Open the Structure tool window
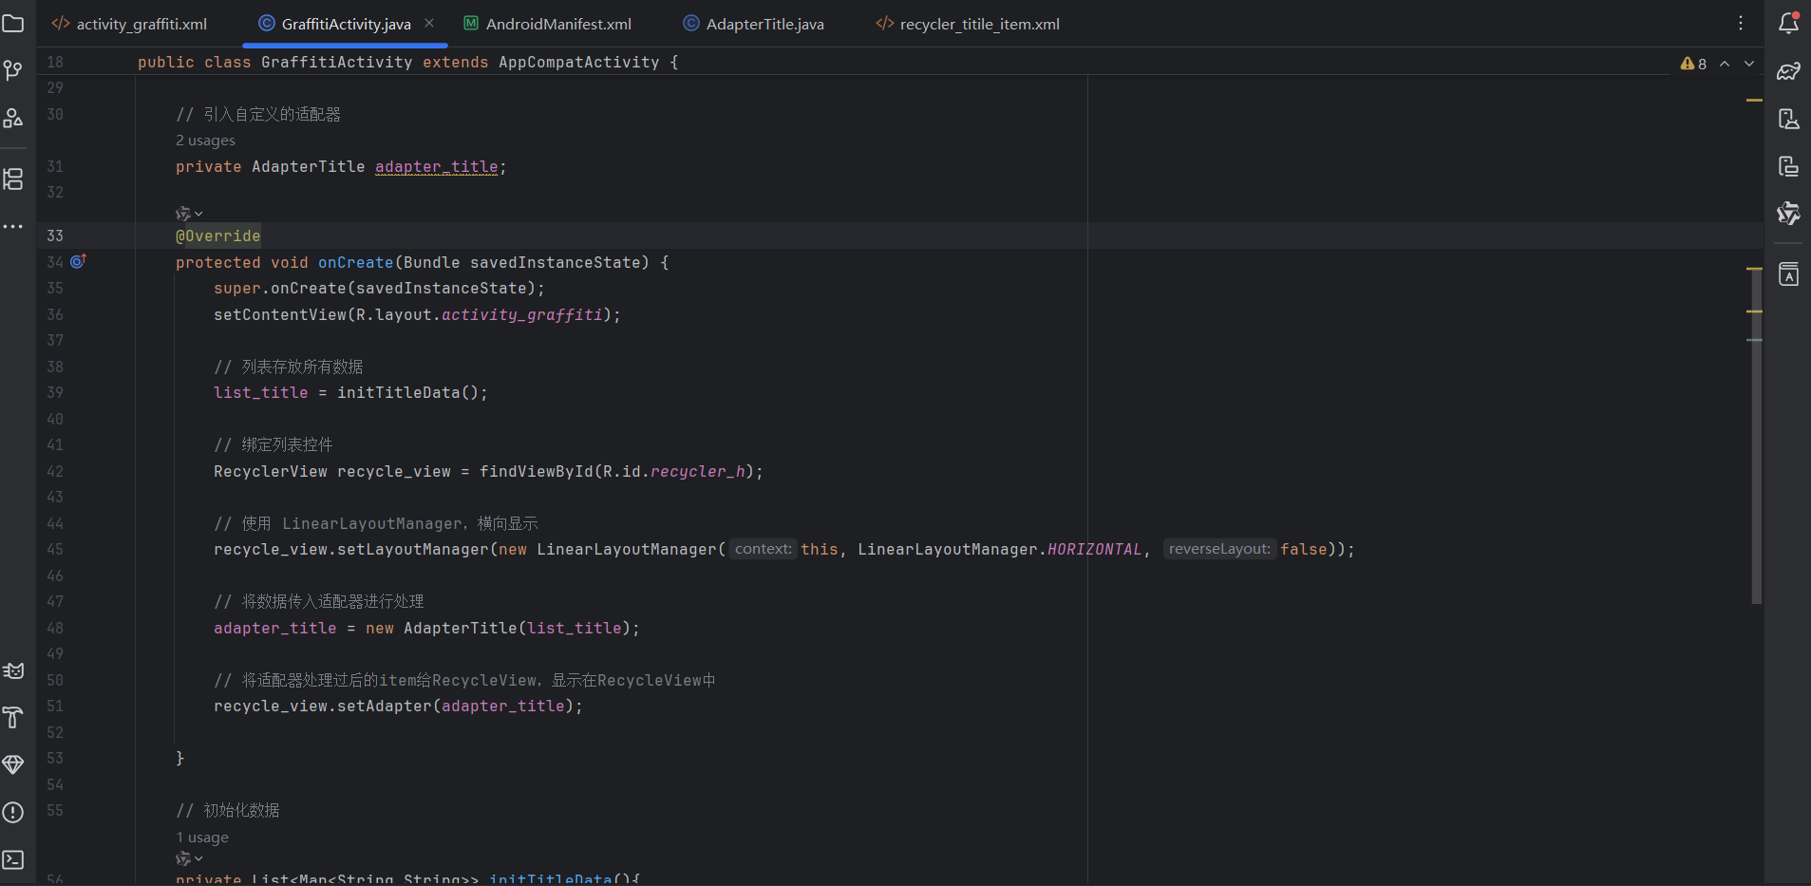The height and width of the screenshot is (886, 1811). pos(13,179)
